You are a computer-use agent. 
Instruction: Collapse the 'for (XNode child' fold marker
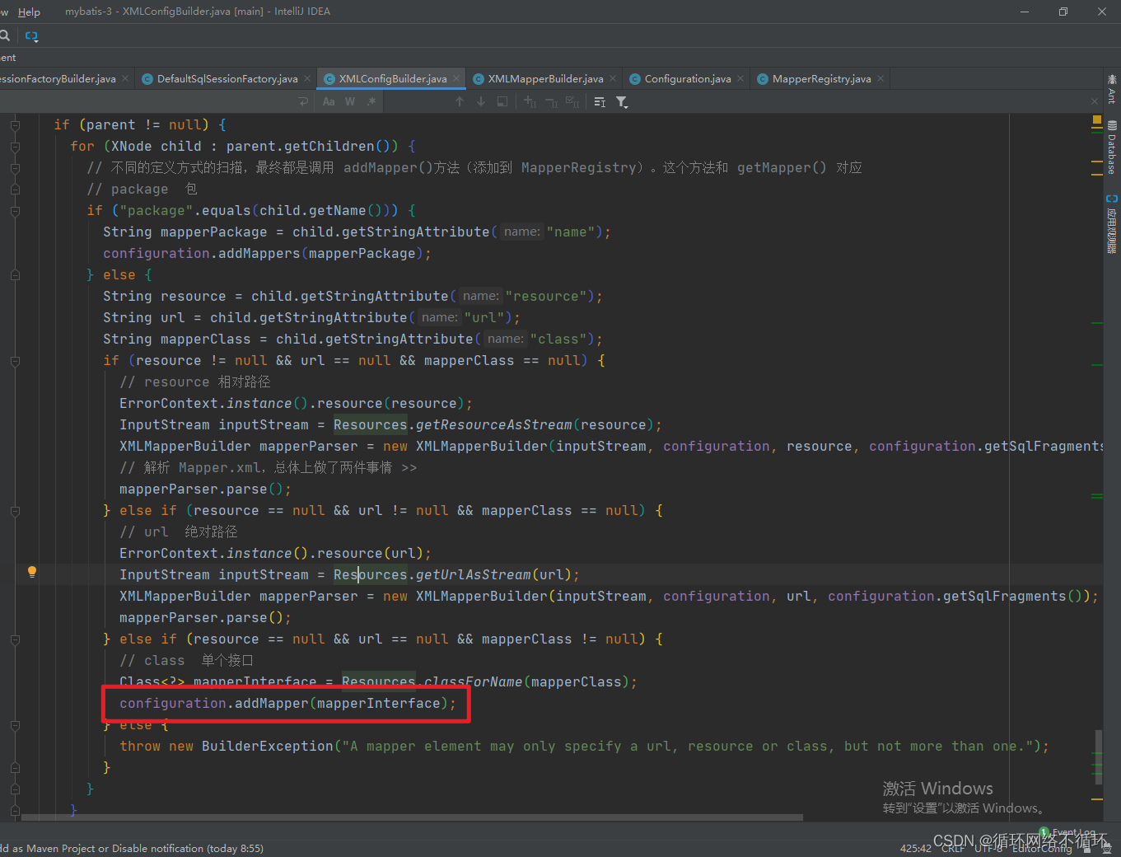point(15,147)
